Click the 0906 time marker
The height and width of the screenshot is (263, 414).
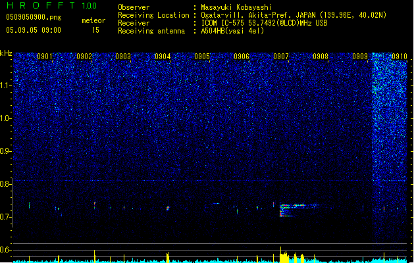242,57
